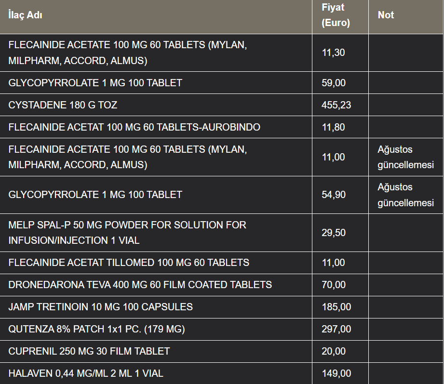Screen dimensions: 444x384
Task: Select the MELP SPAL-P 50 MG POWDER row
Action: pyautogui.click(x=127, y=232)
